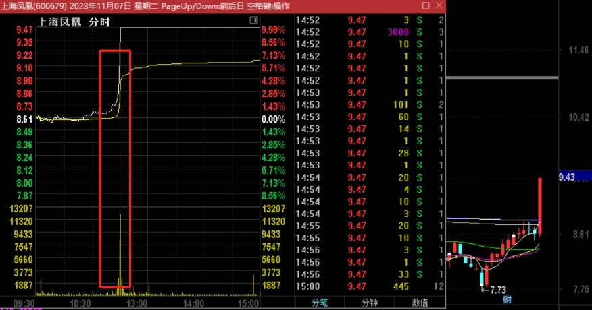Select the 14:53 trade row with volume 60
Viewport: 592px width, 310px height.
[370, 117]
